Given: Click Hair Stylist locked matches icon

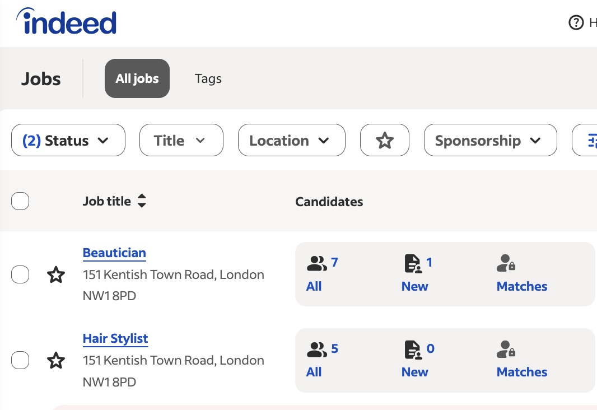Looking at the screenshot, I should 506,349.
